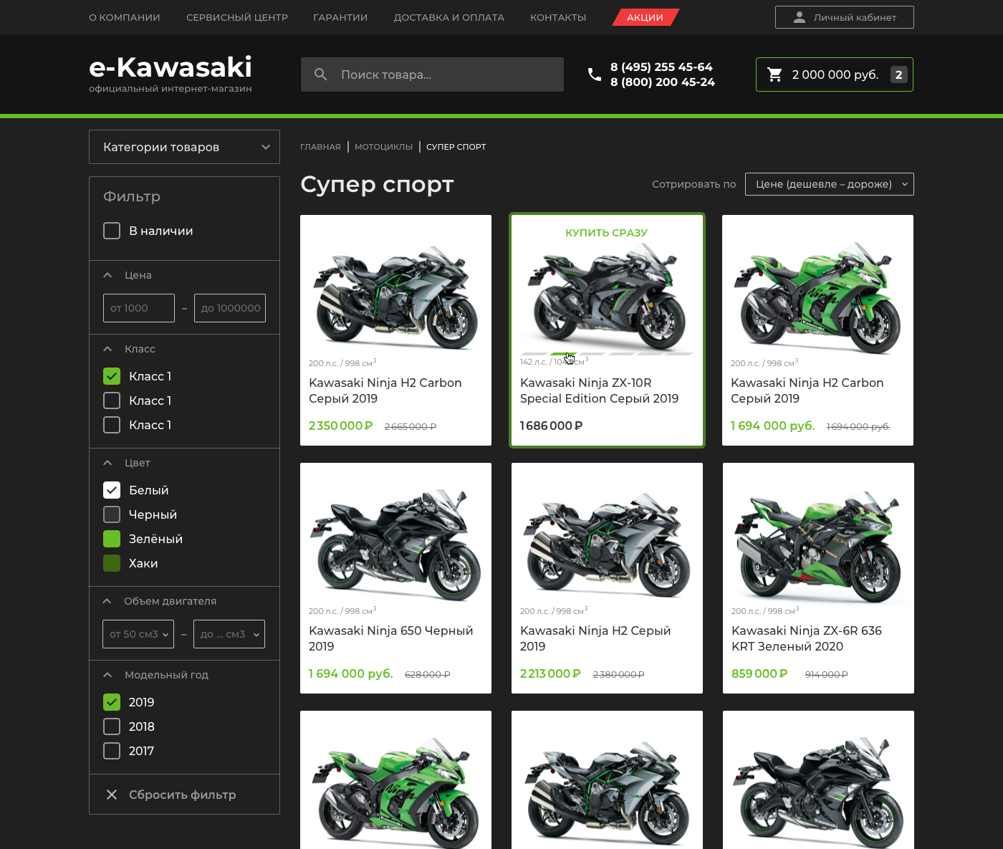Uncheck the Белый color checkbox
1003x849 pixels.
pyautogui.click(x=112, y=490)
